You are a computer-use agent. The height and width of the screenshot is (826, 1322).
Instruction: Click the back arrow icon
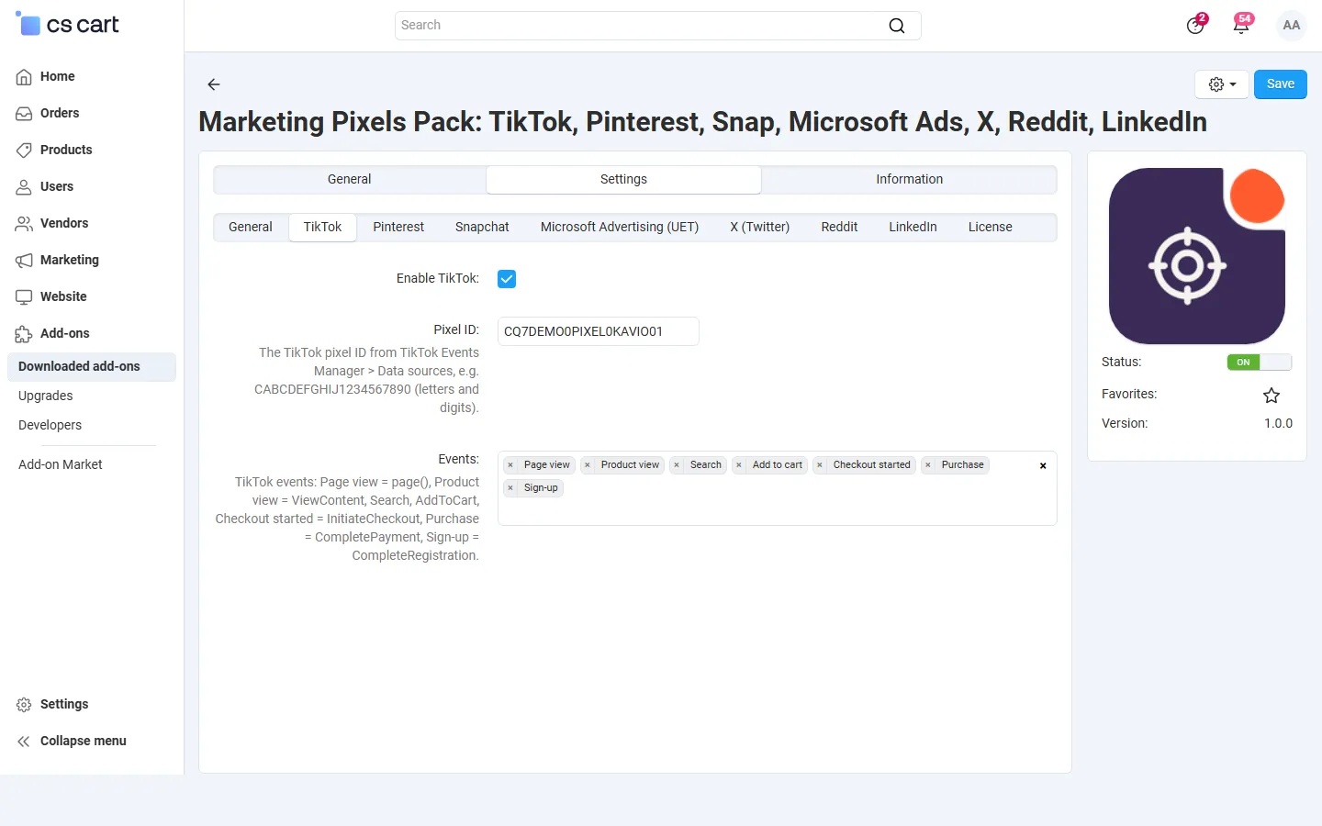pyautogui.click(x=214, y=84)
